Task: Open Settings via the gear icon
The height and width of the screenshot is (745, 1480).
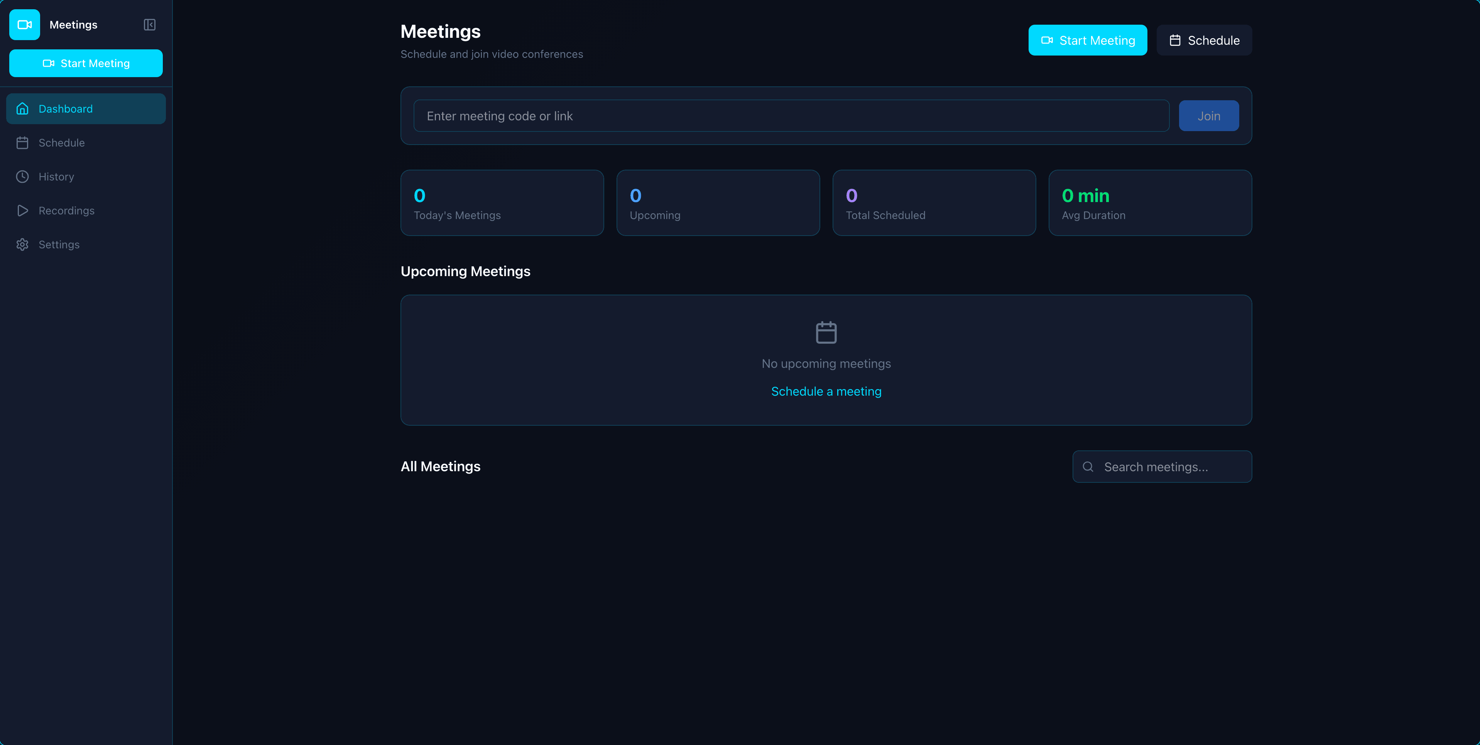Action: click(22, 244)
